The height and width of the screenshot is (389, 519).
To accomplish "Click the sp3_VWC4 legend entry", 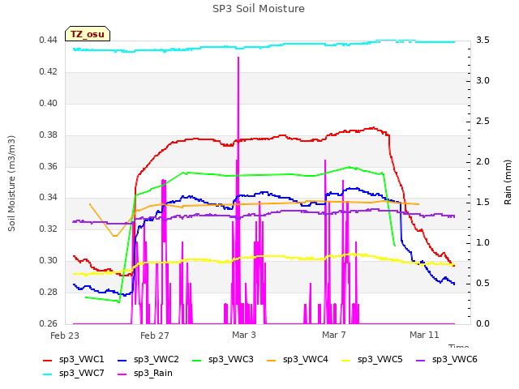I will point(298,360).
